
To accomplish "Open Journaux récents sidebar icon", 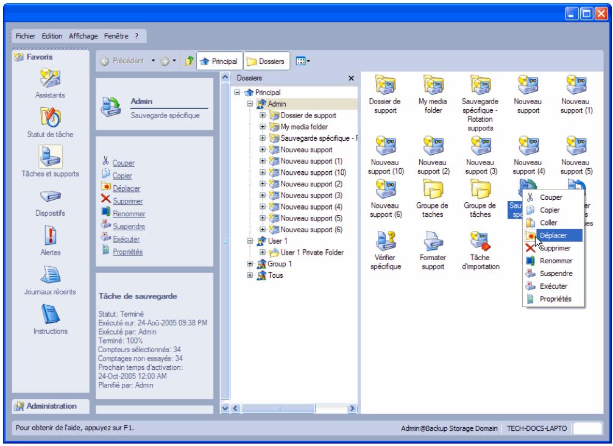I will tap(50, 274).
